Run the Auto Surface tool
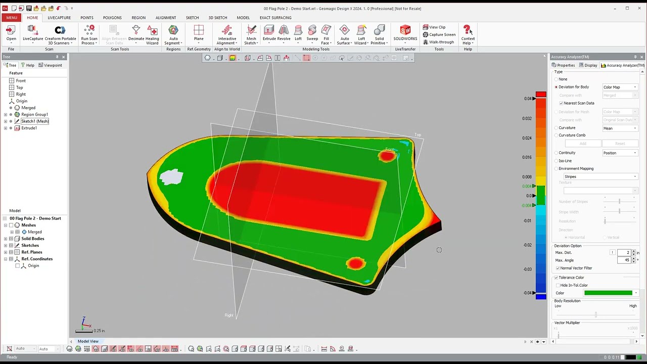The image size is (647, 364). pyautogui.click(x=344, y=34)
